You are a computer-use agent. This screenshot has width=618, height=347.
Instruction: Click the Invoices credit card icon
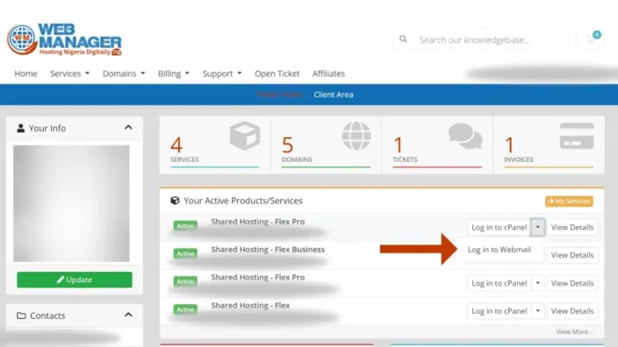point(577,136)
